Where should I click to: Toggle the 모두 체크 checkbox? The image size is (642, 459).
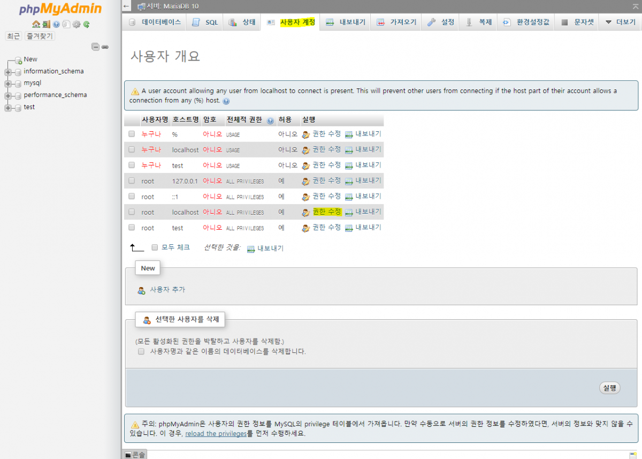click(x=155, y=247)
